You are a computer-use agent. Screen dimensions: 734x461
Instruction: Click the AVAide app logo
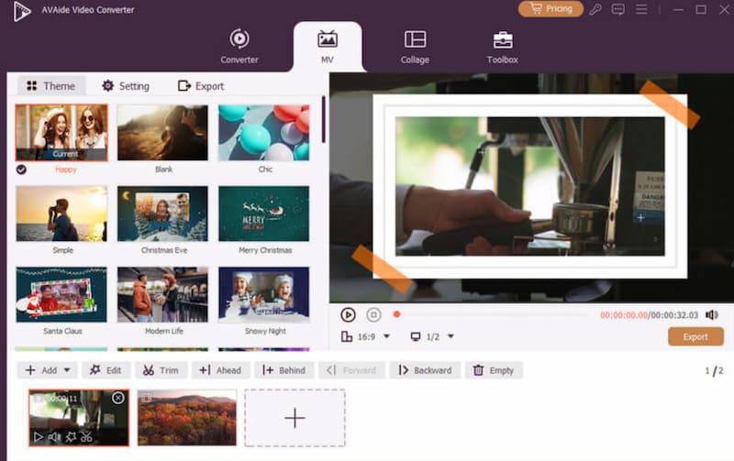pos(21,11)
